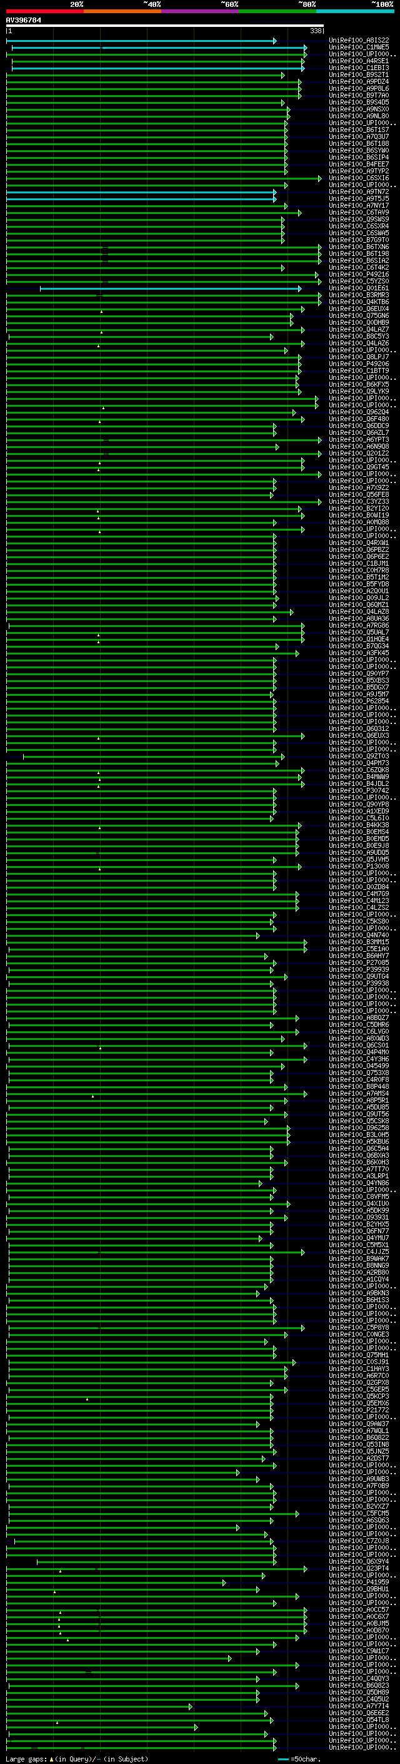The height and width of the screenshot is (1764, 400).
Task: Open hit UniRef100_Q5DH89
Action: [359, 1692]
